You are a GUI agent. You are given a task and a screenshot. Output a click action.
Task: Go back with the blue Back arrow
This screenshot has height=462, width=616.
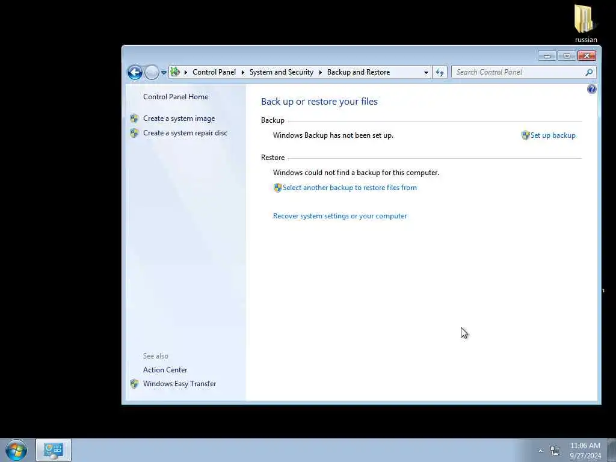pos(135,72)
